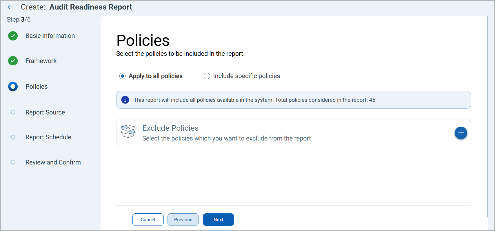
Task: Click the open box Exclude Policies icon
Action: pyautogui.click(x=128, y=132)
